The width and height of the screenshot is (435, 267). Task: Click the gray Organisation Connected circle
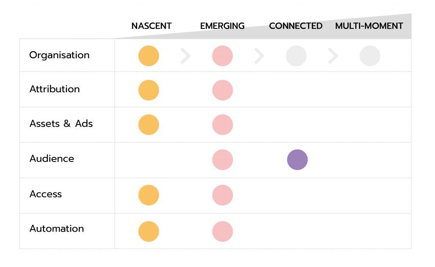[x=296, y=56]
